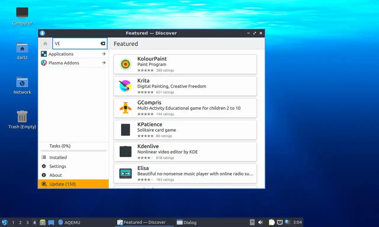This screenshot has height=227, width=379.
Task: Click the Kdenlive app icon
Action: click(126, 152)
